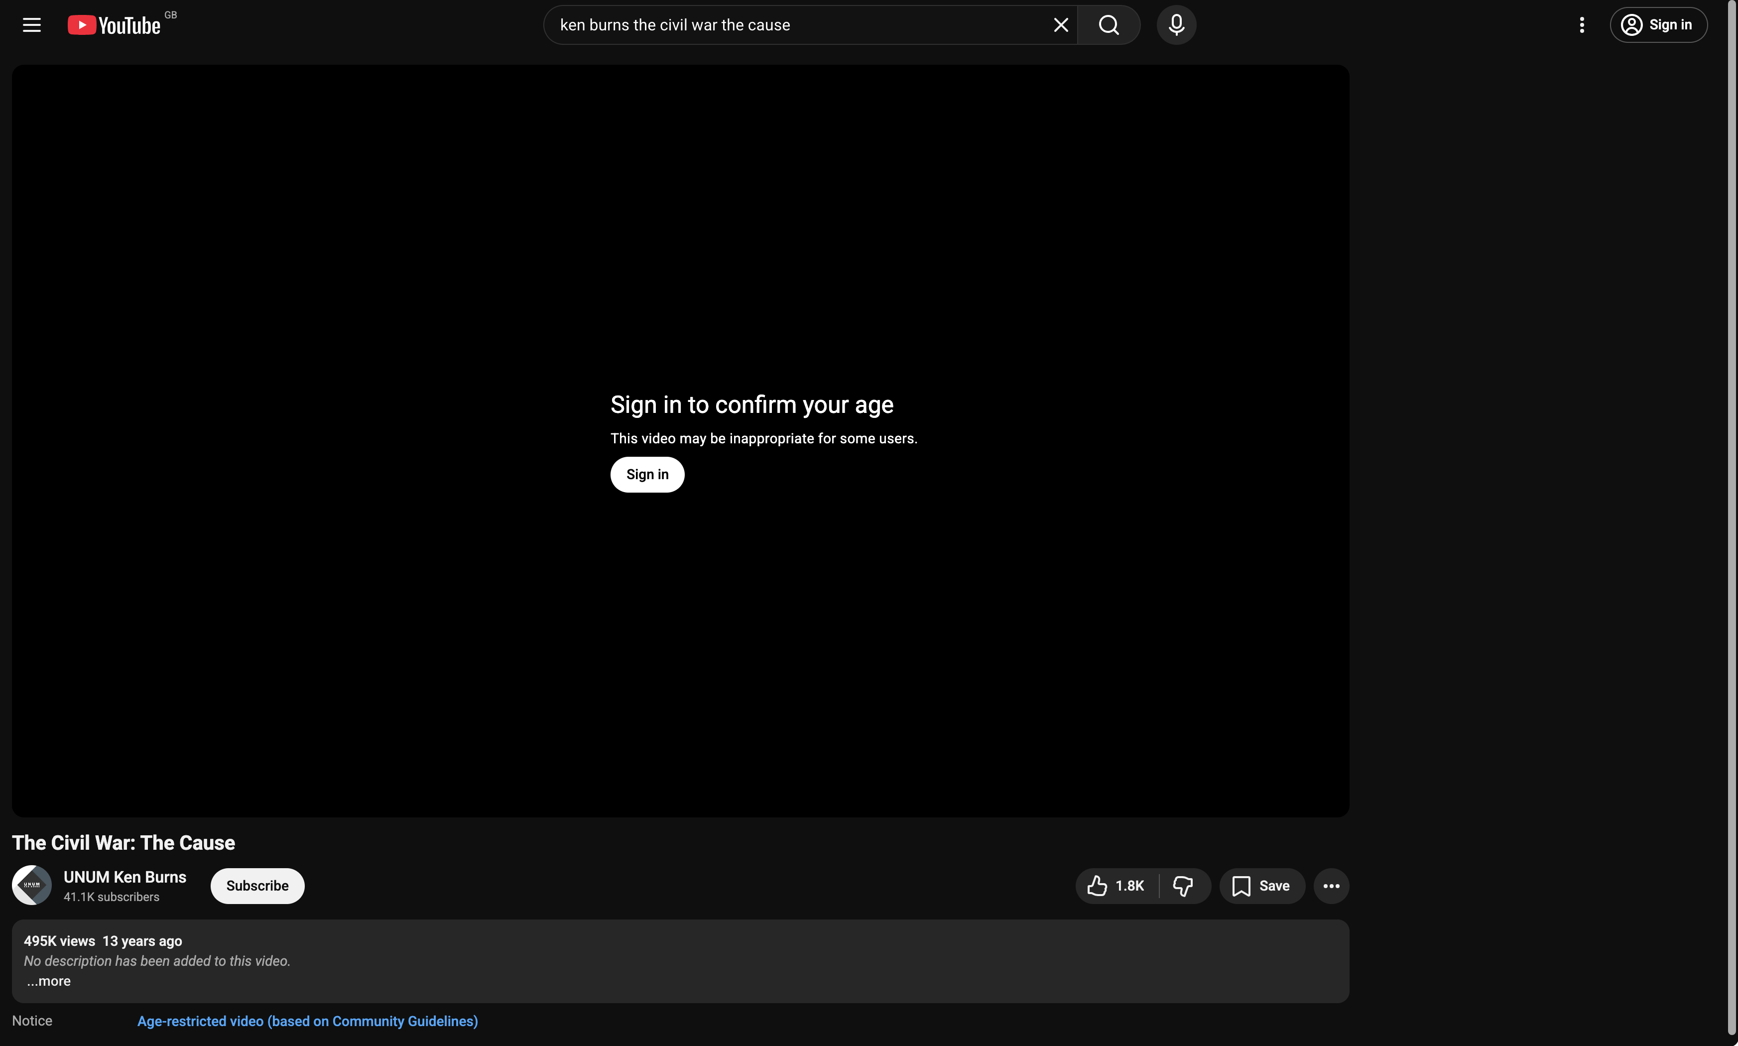The height and width of the screenshot is (1046, 1738).
Task: Click the video title The Civil War: The Cause
Action: coord(124,843)
